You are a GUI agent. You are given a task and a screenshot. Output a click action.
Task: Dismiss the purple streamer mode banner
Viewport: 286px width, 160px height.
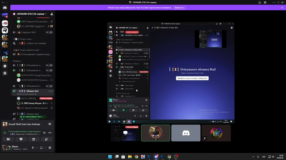click(282, 8)
